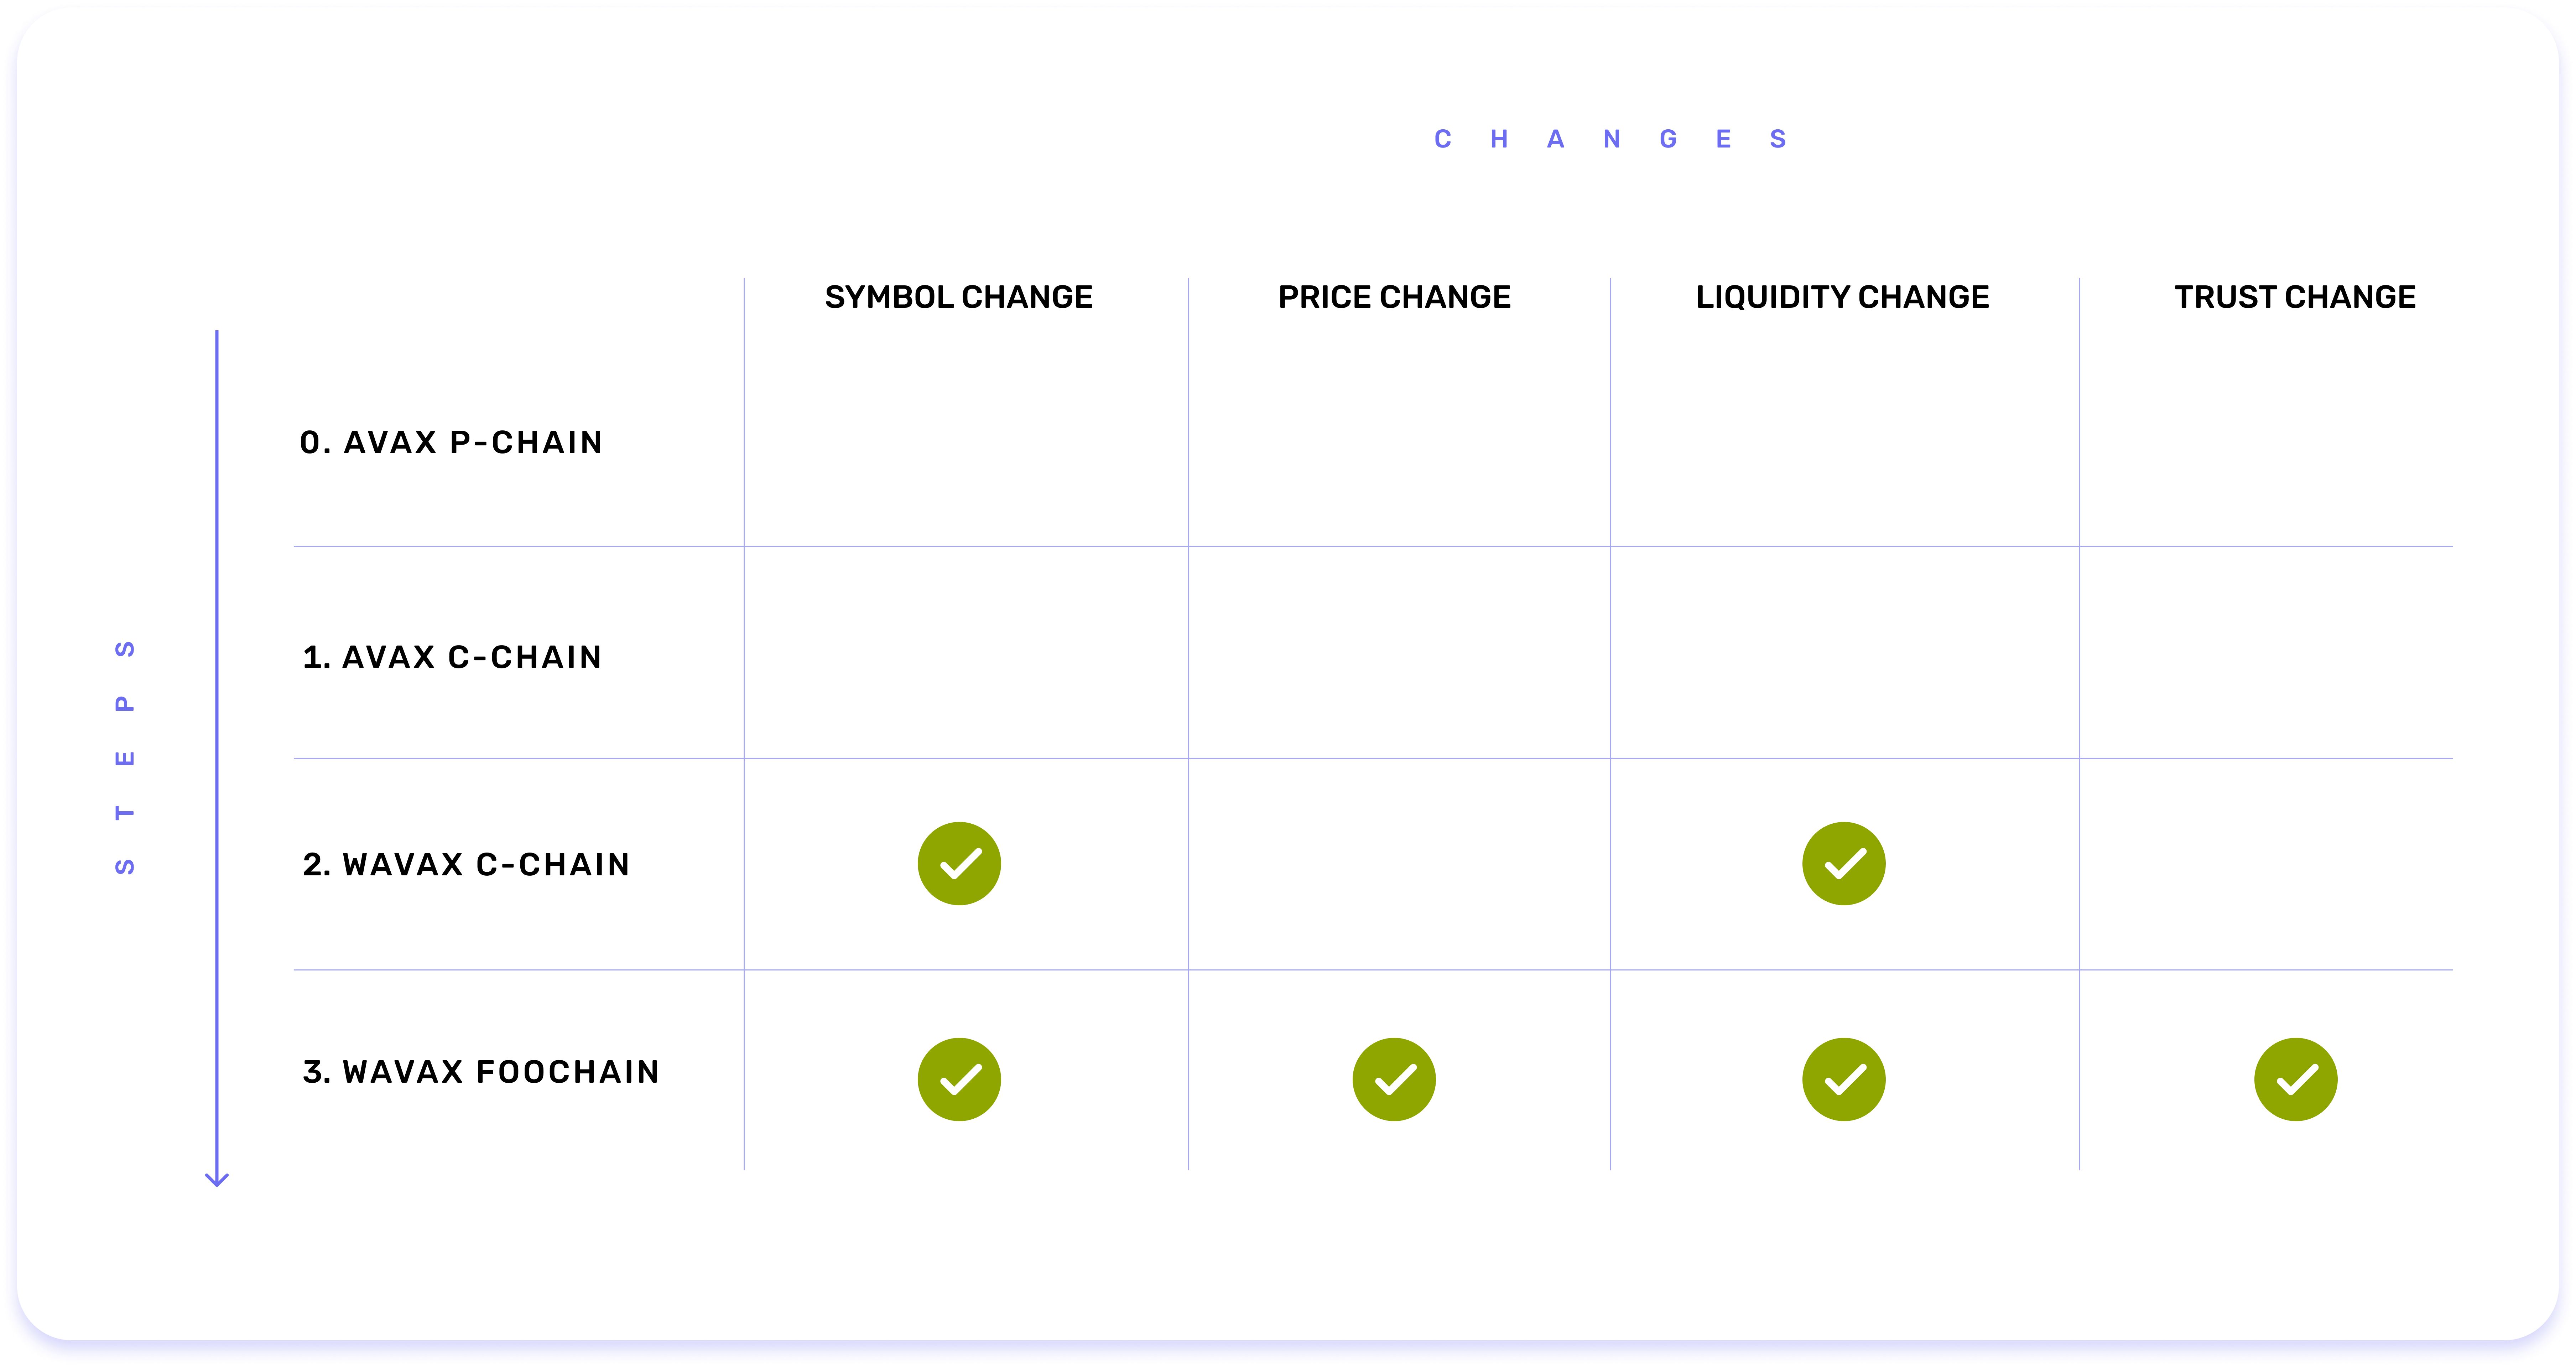Click the CHANGES heading text
Image resolution: width=2576 pixels, height=1367 pixels.
pos(1610,139)
